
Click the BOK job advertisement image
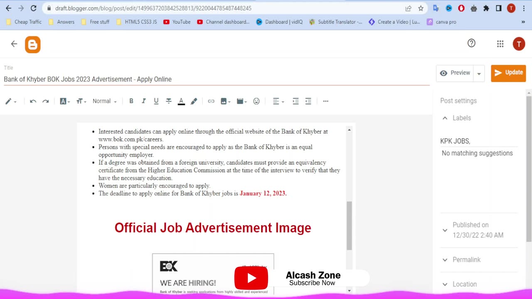pos(213,274)
